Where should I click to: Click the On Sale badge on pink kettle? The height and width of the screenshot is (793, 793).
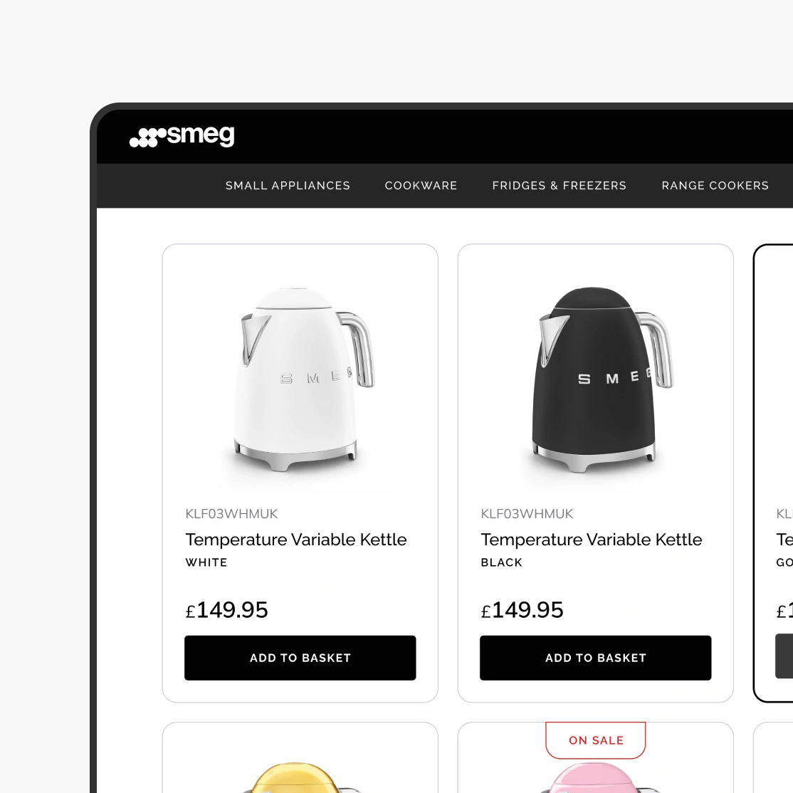click(596, 740)
